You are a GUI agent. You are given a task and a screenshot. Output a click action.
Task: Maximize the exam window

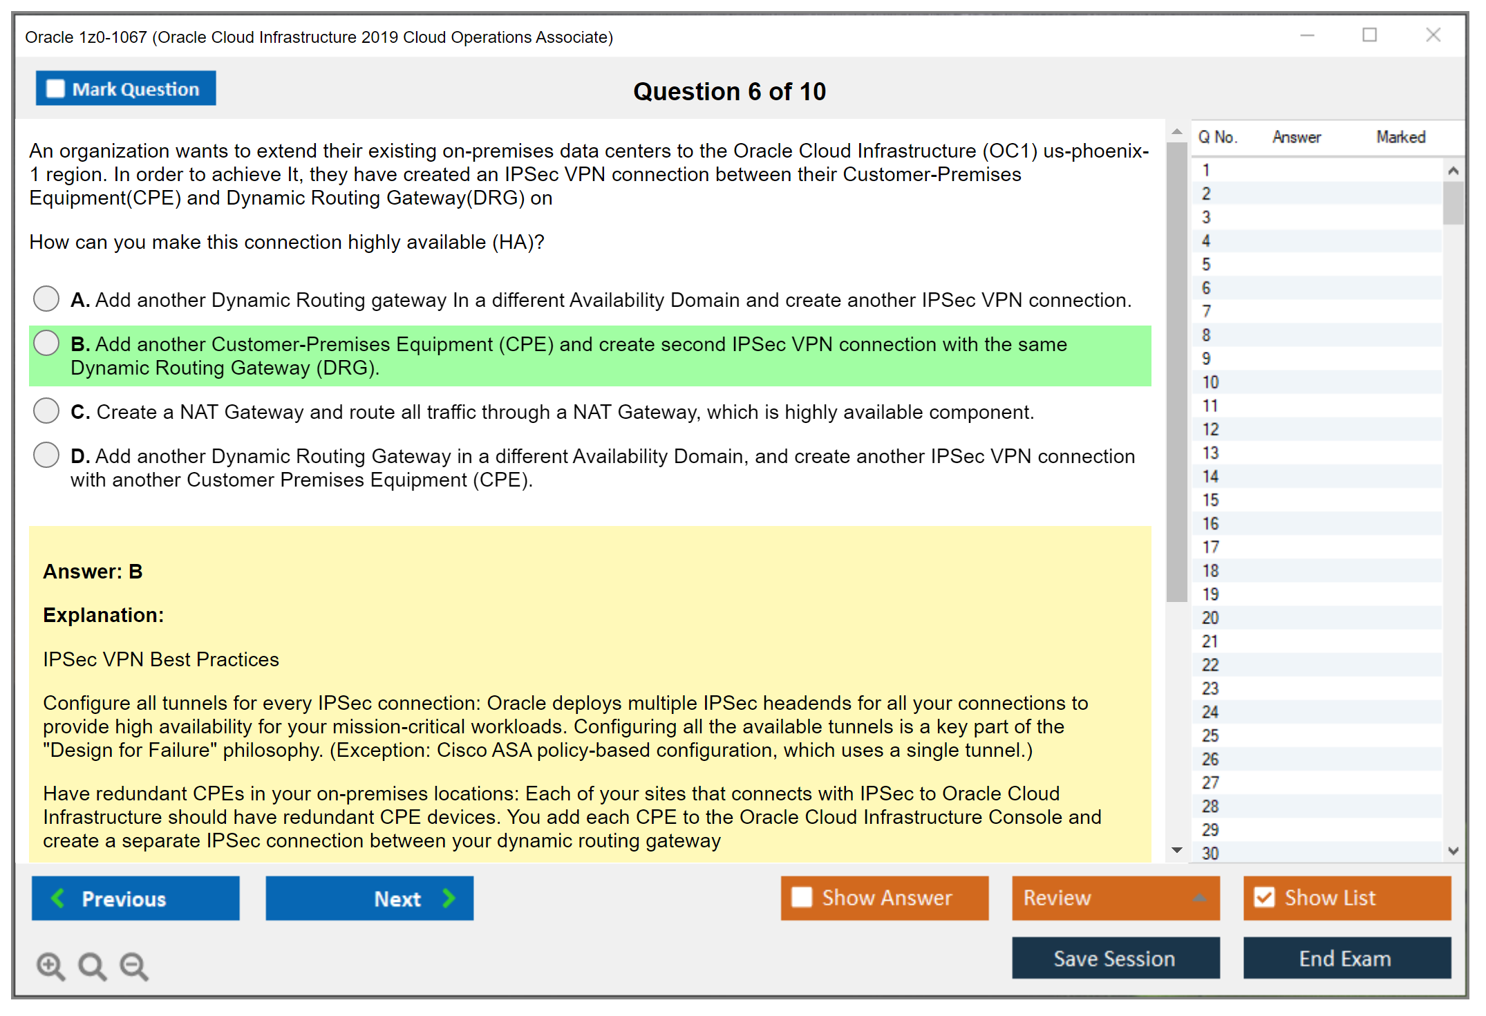coord(1369,35)
